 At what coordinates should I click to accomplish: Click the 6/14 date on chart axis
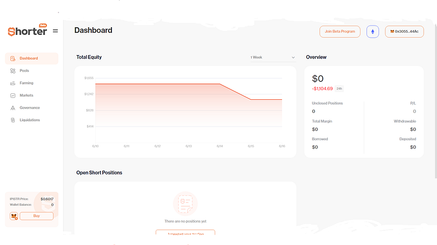point(220,146)
